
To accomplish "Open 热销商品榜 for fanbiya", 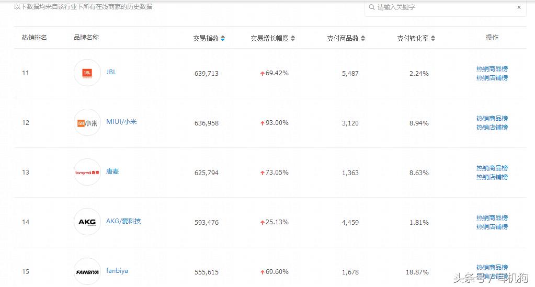I will click(x=492, y=268).
